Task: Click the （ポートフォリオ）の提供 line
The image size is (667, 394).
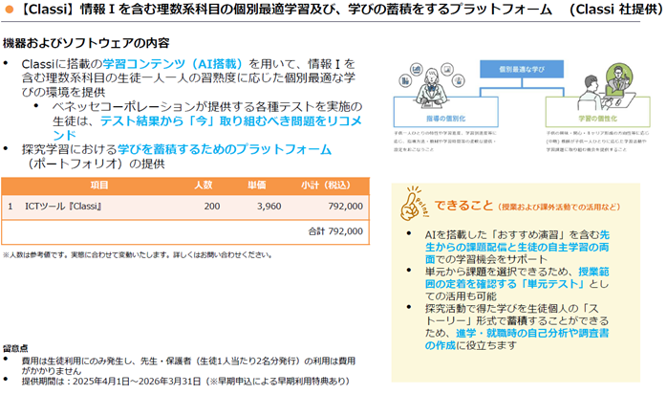Action: 96,164
